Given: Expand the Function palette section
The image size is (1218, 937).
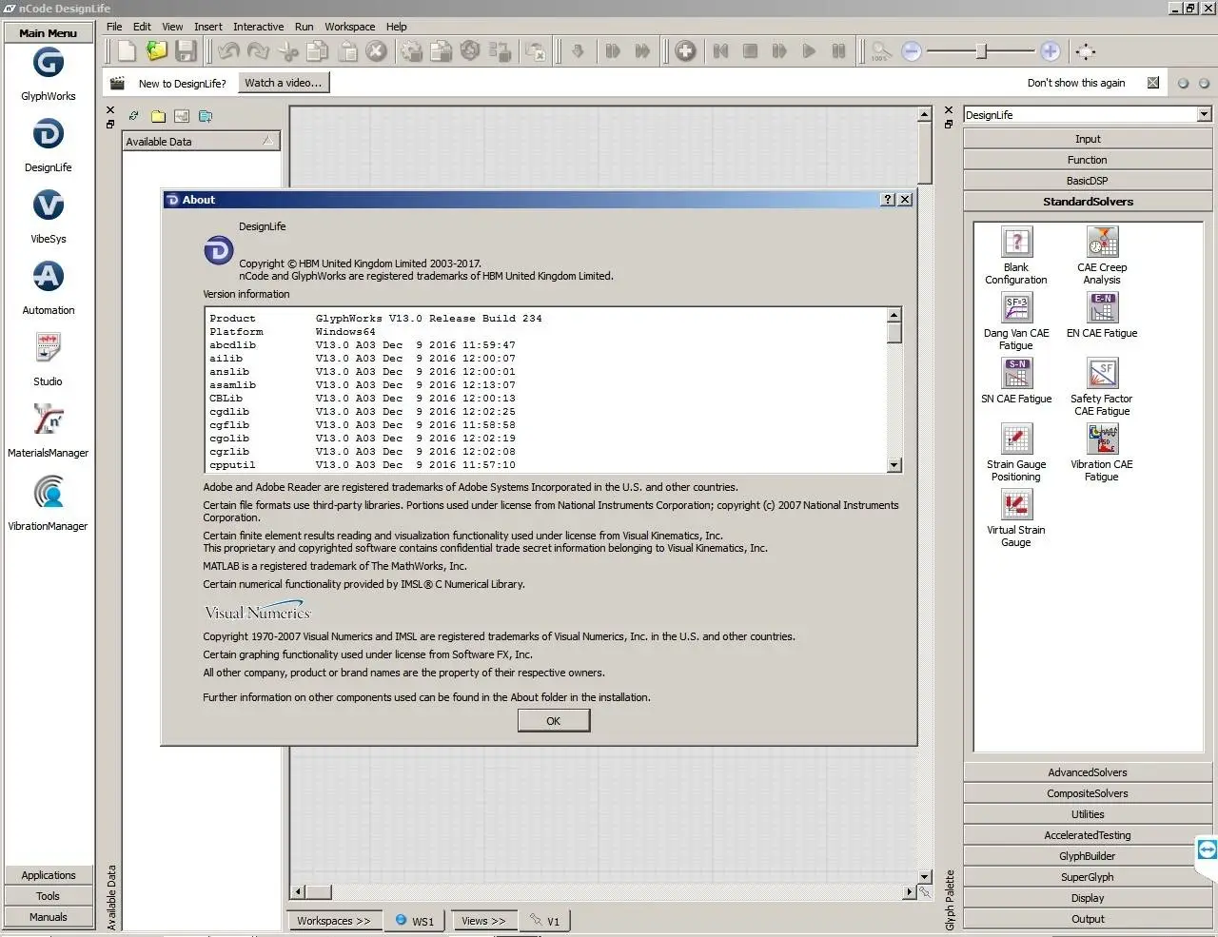Looking at the screenshot, I should tap(1088, 160).
